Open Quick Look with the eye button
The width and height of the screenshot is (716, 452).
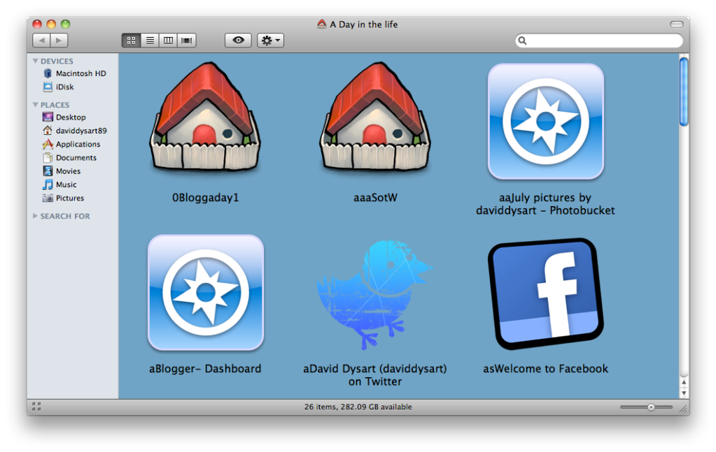point(238,41)
